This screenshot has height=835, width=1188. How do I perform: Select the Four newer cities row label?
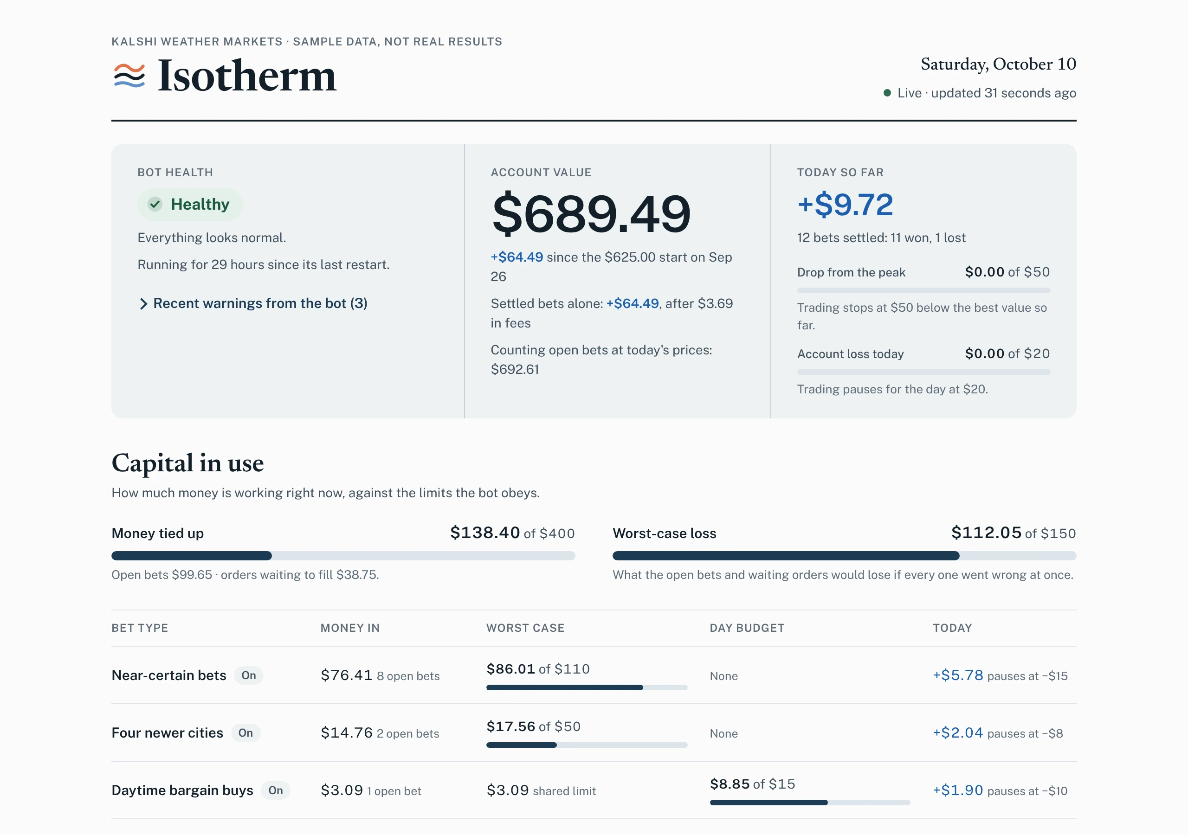(x=167, y=732)
